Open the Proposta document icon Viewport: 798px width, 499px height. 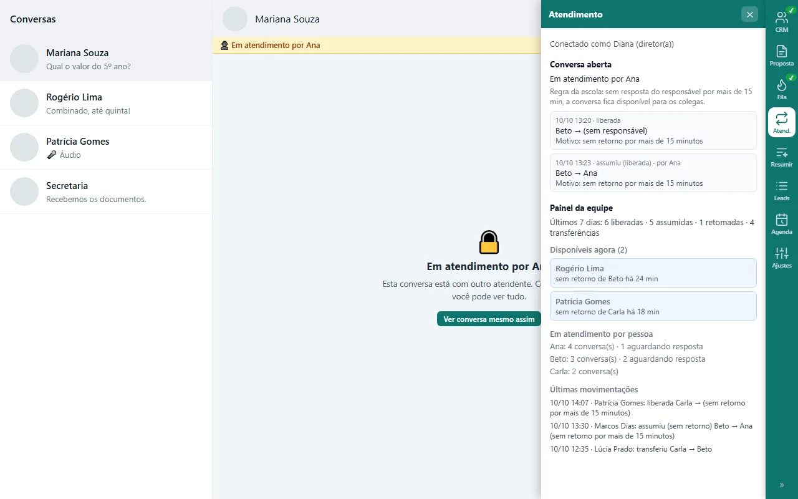pyautogui.click(x=782, y=55)
